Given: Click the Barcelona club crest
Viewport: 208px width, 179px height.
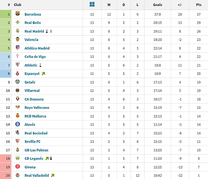Looking at the screenshot, I should point(17,14).
